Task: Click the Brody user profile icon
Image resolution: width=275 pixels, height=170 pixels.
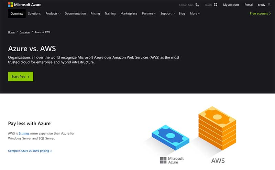Action: [269, 5]
